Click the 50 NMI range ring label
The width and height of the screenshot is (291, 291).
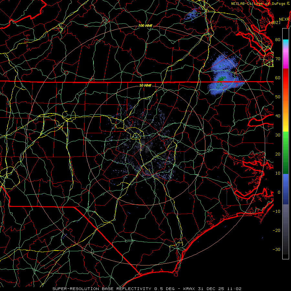(x=145, y=85)
